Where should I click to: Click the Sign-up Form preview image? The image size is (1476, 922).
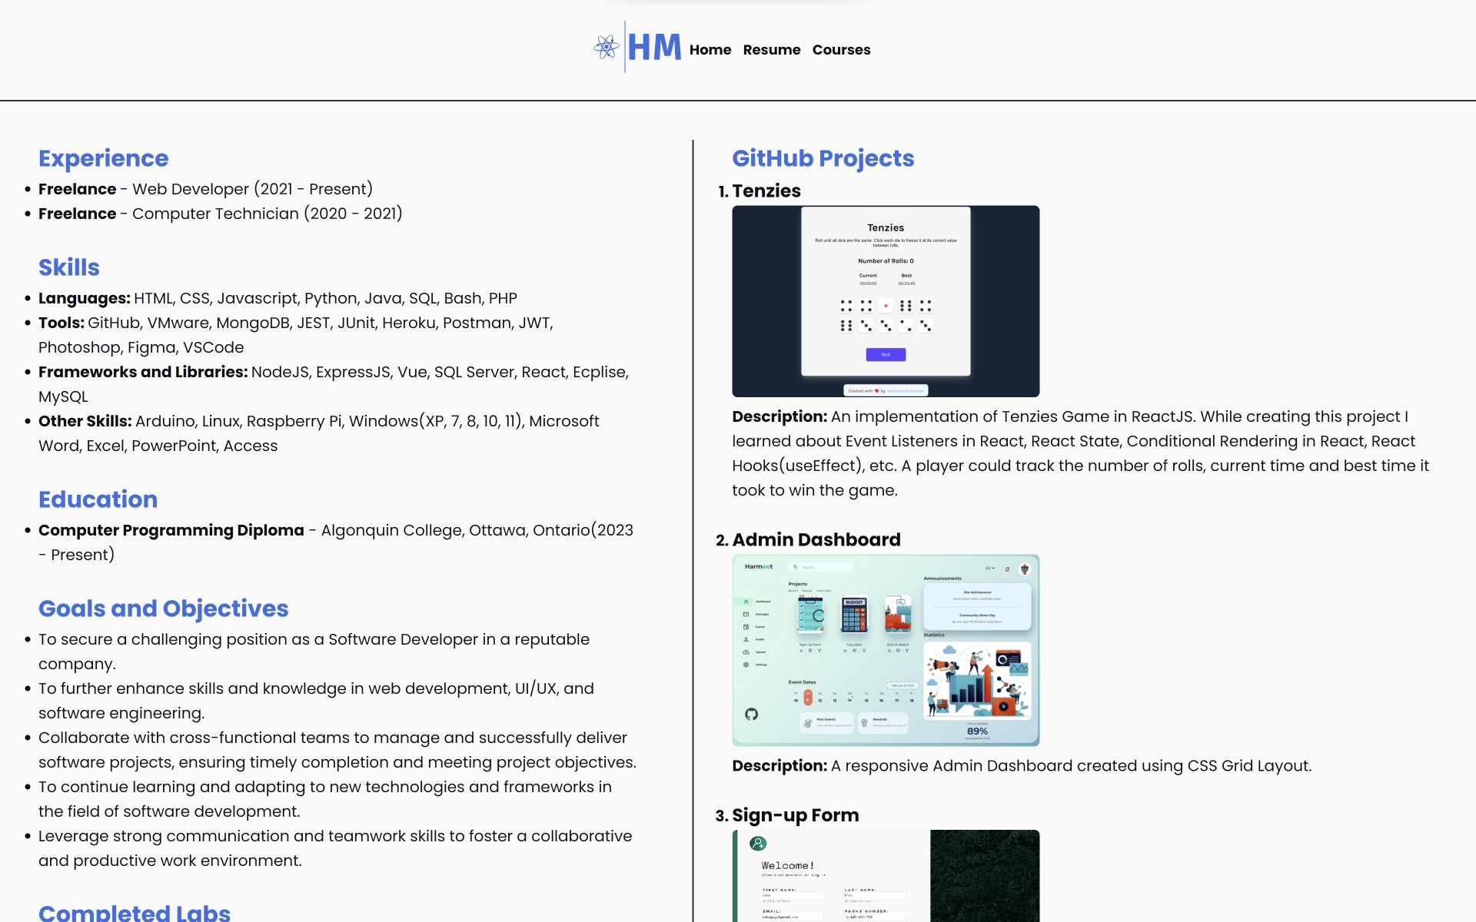tap(886, 876)
